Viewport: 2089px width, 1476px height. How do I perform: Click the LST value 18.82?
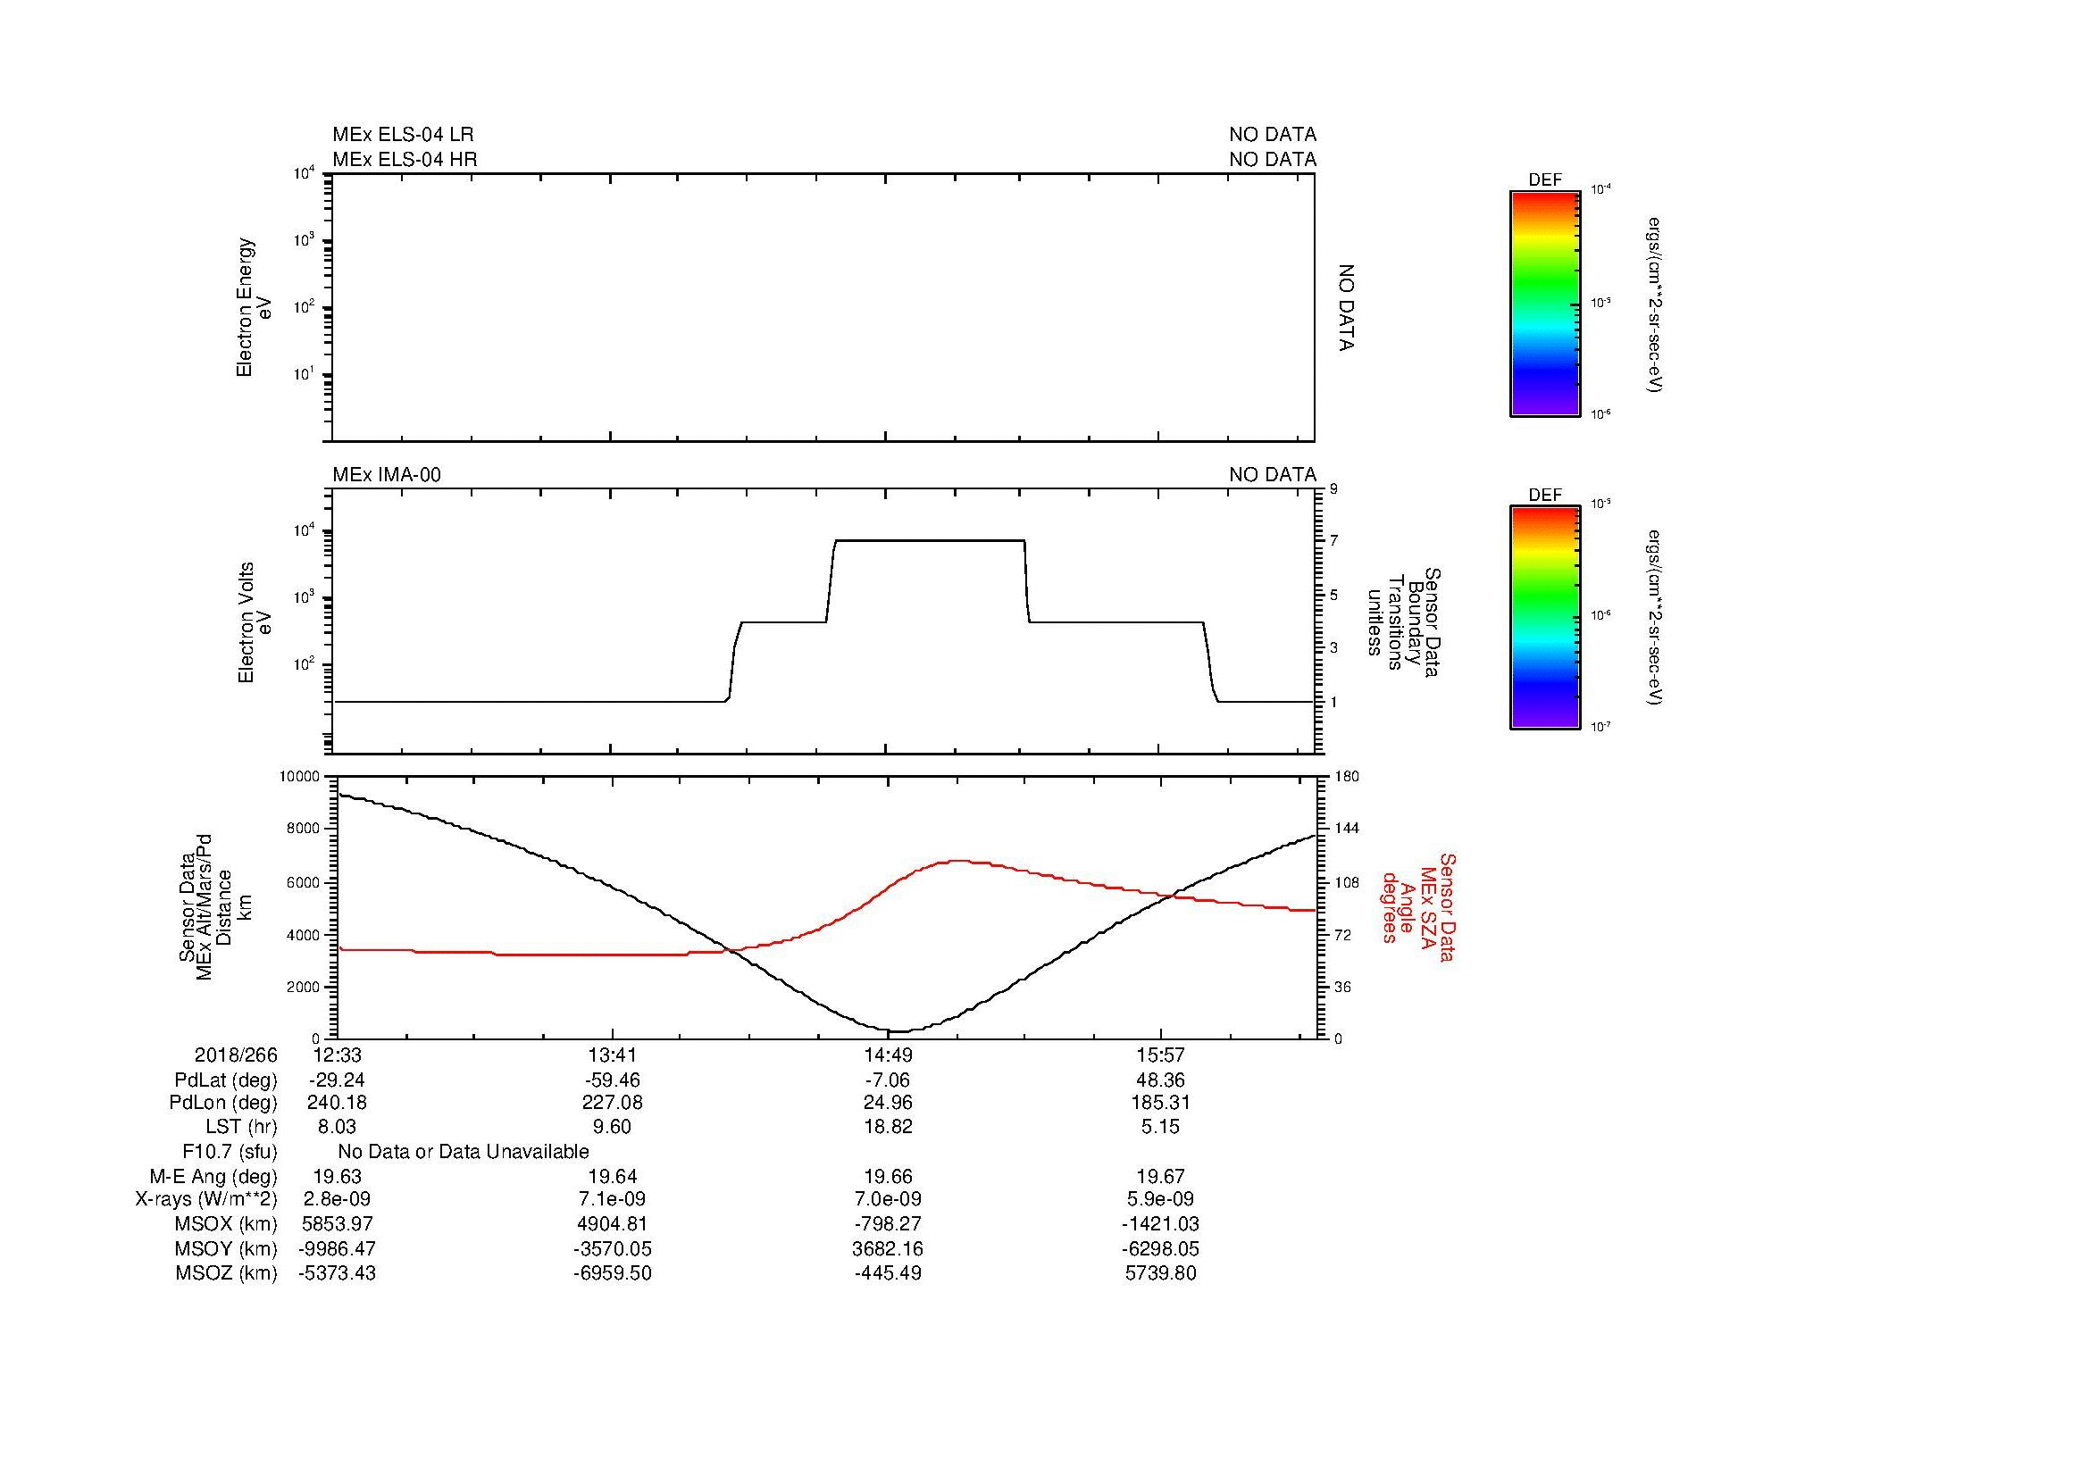click(888, 1128)
